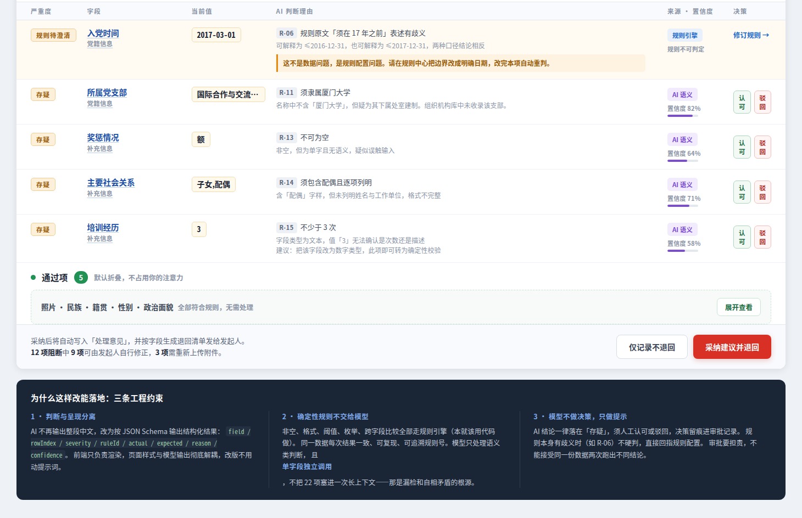Click the 严重度 column header
The image size is (802, 518).
(41, 12)
